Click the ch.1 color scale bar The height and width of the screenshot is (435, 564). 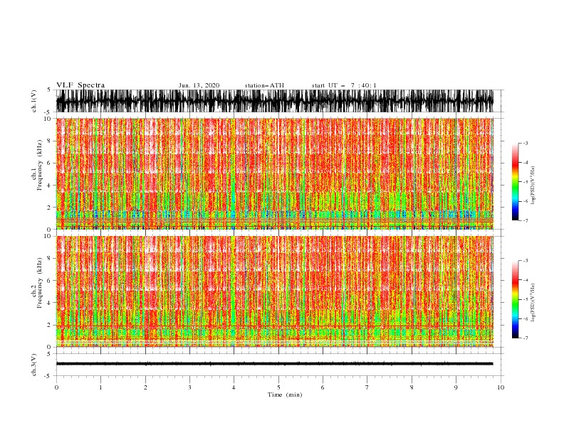tap(515, 182)
